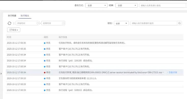Select the 任务执行失败 message row
This screenshot has width=187, height=99.
[x=95, y=43]
